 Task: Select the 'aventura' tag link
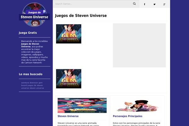[25, 83]
